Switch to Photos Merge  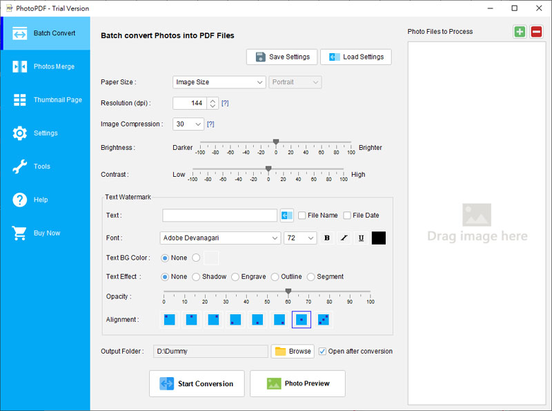pyautogui.click(x=46, y=66)
